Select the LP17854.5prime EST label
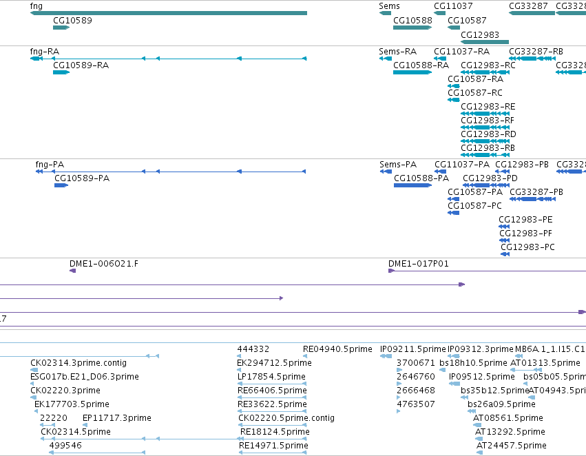 (271, 377)
